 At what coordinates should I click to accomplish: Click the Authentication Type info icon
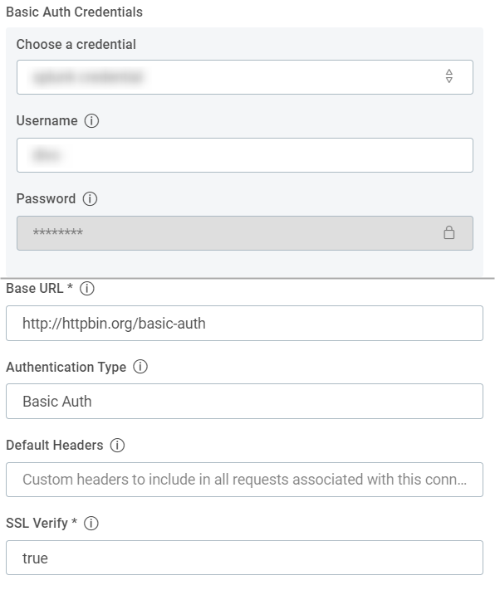140,367
